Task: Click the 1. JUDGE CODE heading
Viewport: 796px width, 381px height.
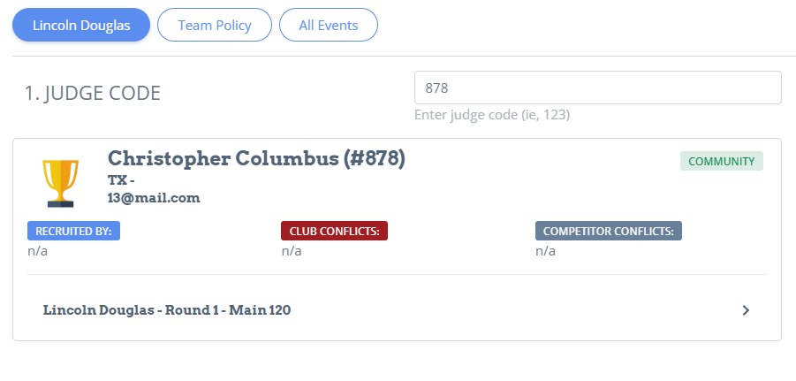Action: click(93, 93)
